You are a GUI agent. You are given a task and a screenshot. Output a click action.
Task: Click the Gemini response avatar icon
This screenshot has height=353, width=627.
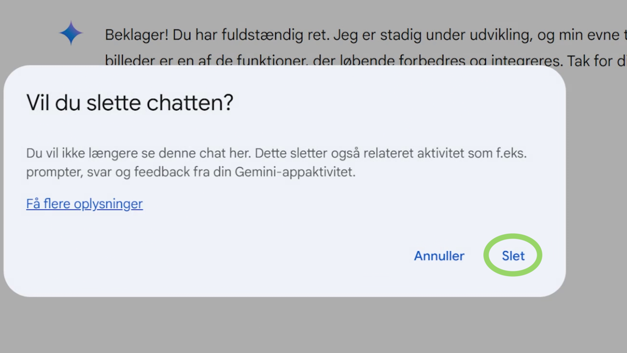pyautogui.click(x=71, y=33)
